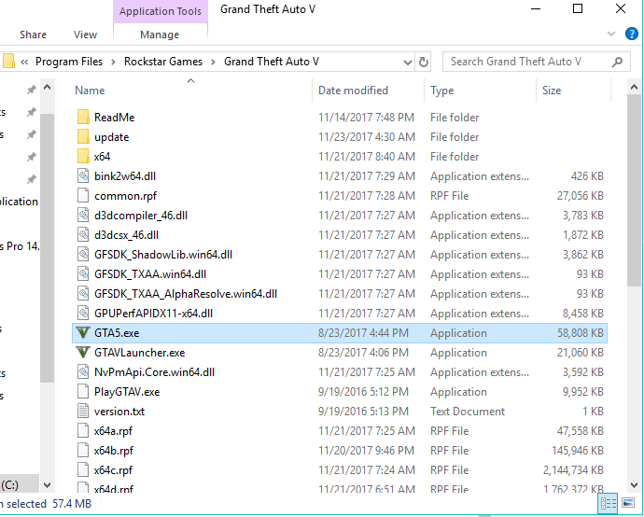Image resolution: width=644 pixels, height=517 pixels.
Task: Select the GTA5.exe file name
Action: (117, 333)
